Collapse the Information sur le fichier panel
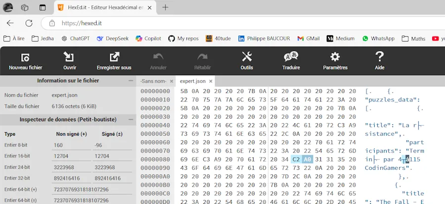This screenshot has height=204, width=445. [x=131, y=81]
